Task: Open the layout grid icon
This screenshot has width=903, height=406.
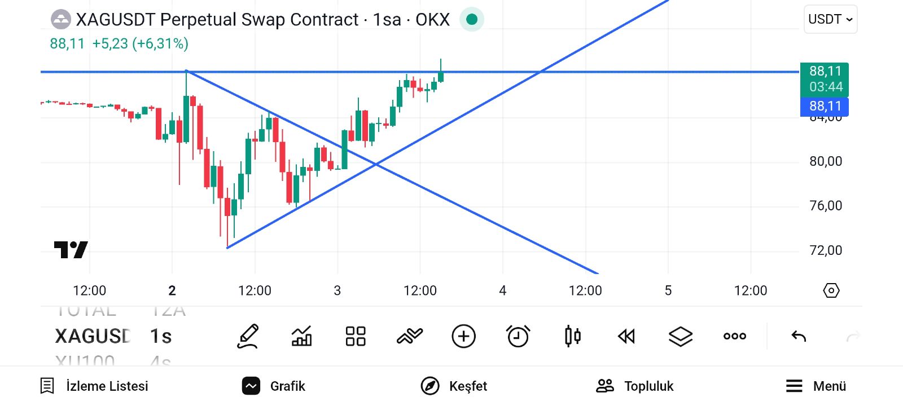Action: [x=356, y=337]
